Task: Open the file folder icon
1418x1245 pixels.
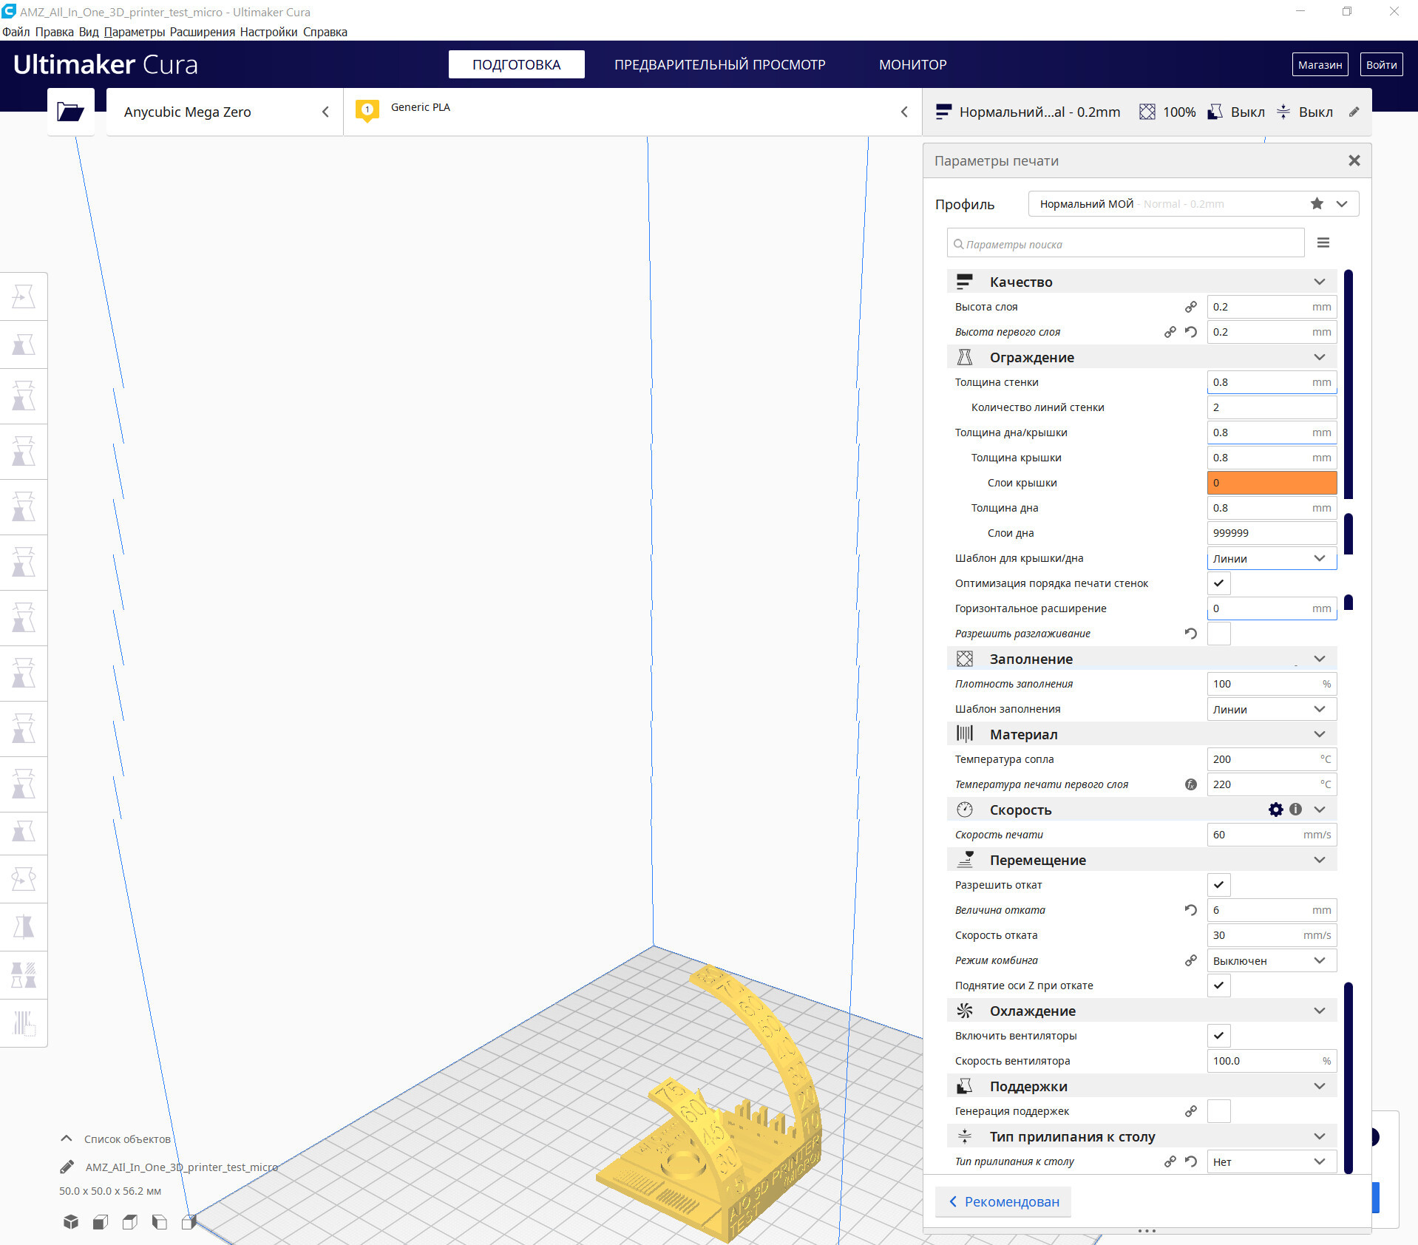Action: coord(71,112)
